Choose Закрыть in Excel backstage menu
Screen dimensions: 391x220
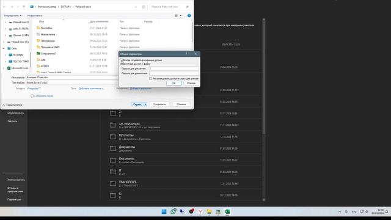pos(12,121)
